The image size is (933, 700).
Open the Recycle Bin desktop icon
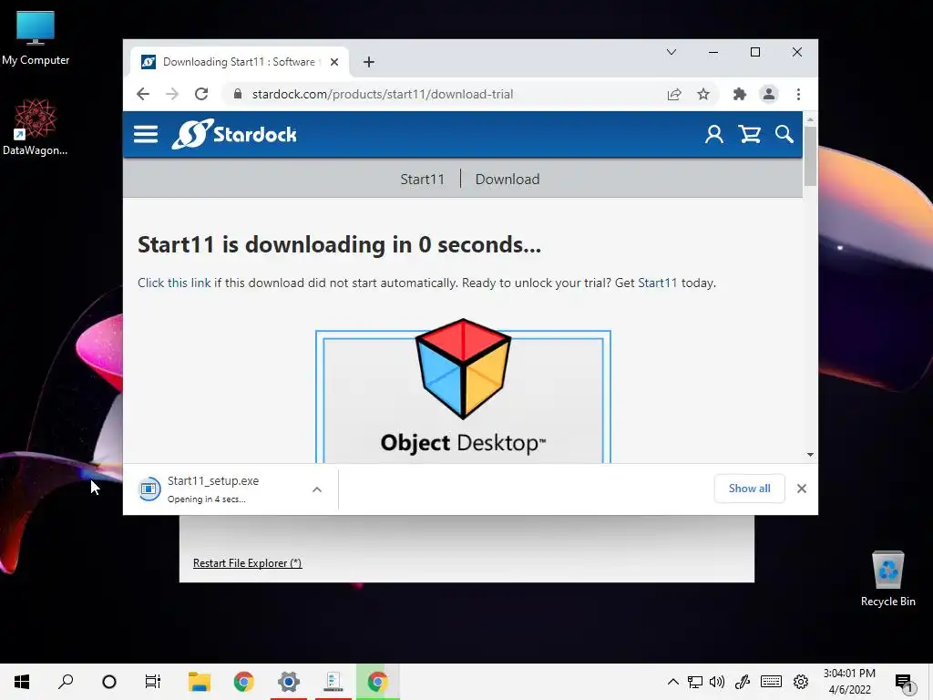[887, 579]
